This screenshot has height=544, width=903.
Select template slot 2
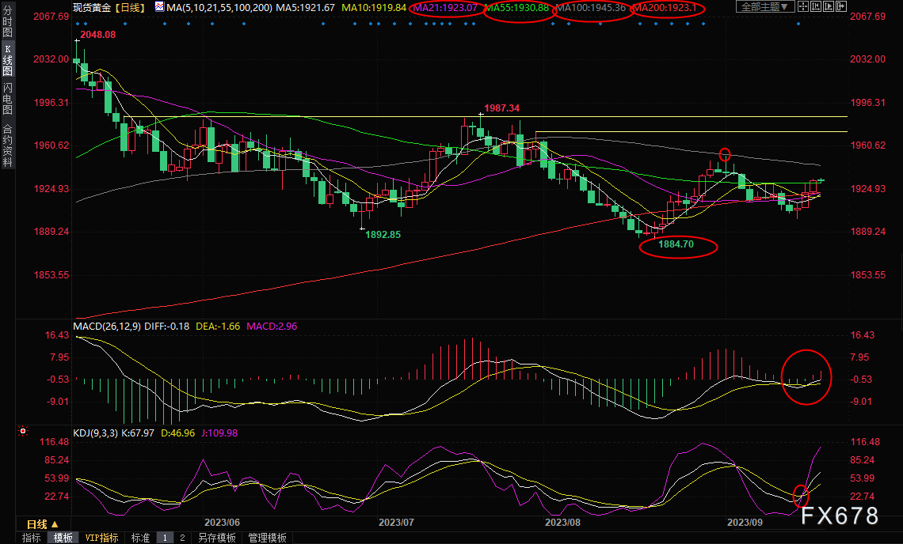coord(181,538)
